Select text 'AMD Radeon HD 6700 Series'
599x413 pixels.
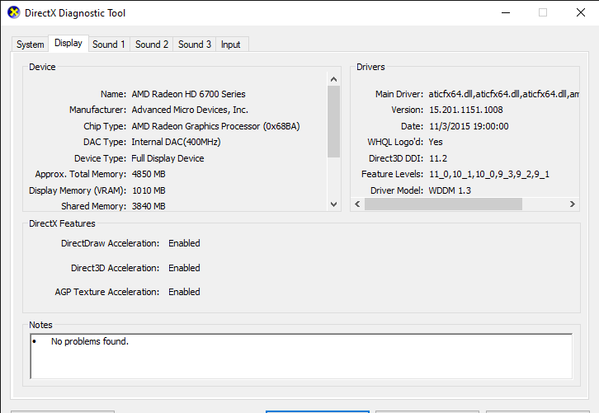tap(188, 94)
